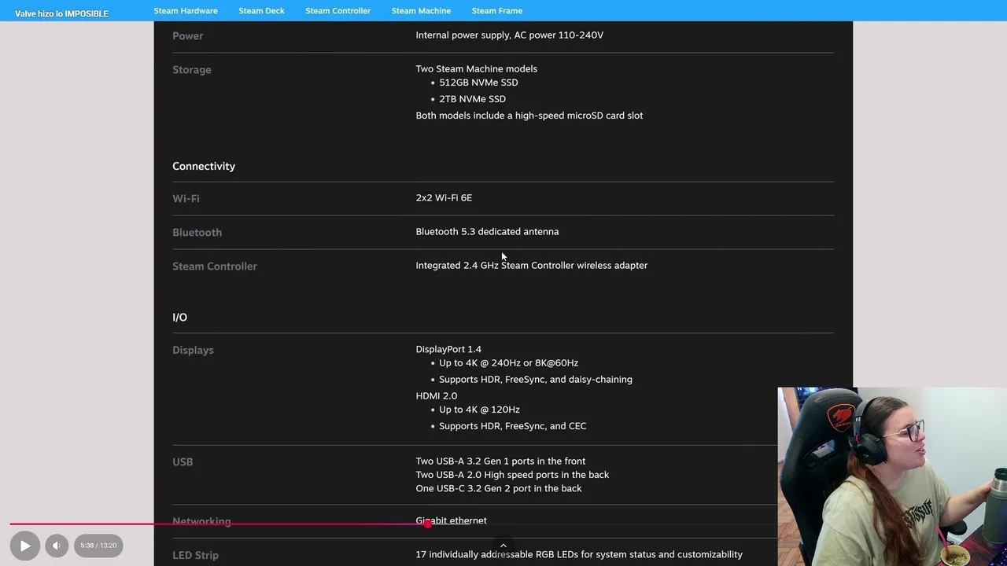Click the 'Wi-Fi' spec row label

point(186,198)
